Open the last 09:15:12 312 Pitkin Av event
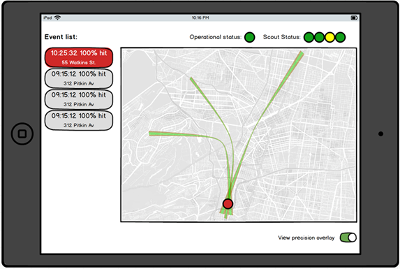The width and height of the screenshot is (400, 269). [x=79, y=120]
